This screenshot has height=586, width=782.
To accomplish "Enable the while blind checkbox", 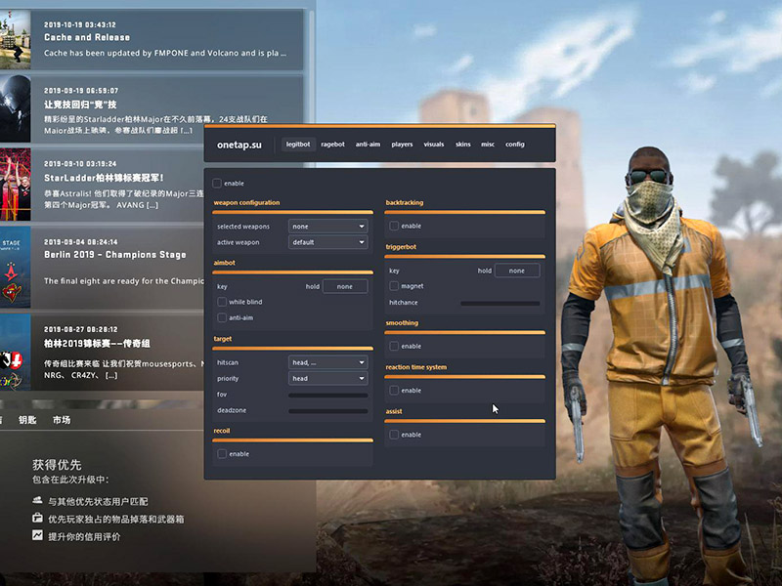I will pos(222,302).
